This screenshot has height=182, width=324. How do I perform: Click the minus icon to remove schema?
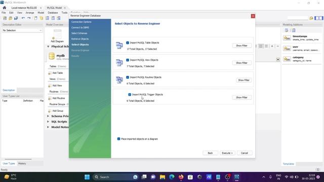[278, 46]
